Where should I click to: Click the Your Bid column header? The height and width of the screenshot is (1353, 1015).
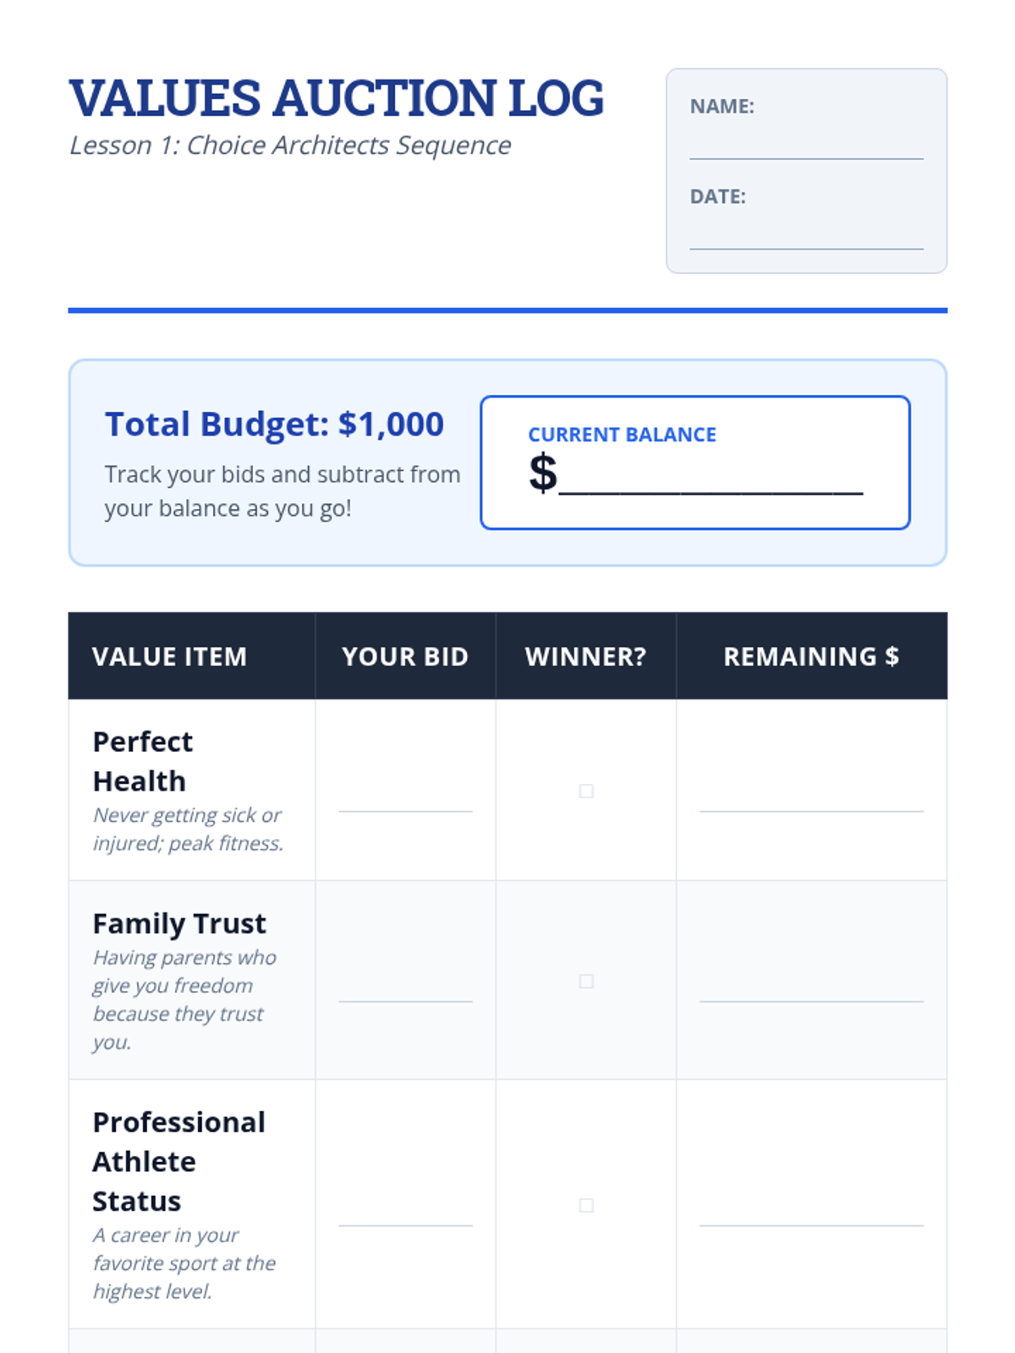click(405, 656)
